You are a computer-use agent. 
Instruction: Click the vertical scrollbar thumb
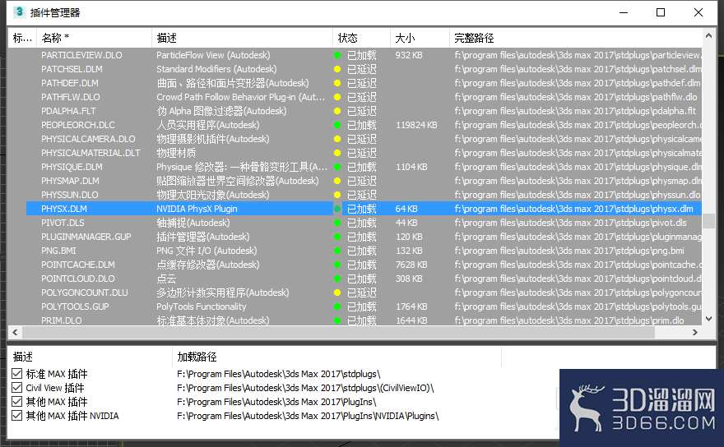708,220
